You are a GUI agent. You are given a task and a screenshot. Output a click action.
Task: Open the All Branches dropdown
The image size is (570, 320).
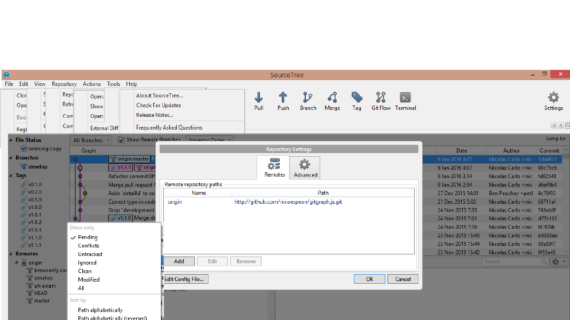91,140
